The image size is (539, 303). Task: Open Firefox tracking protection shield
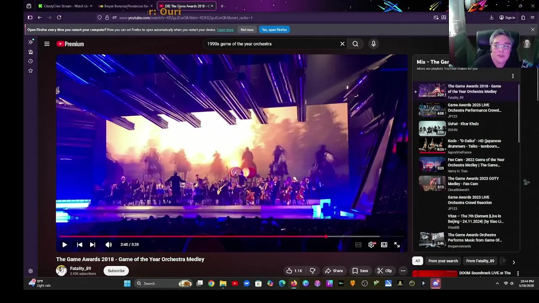99,18
